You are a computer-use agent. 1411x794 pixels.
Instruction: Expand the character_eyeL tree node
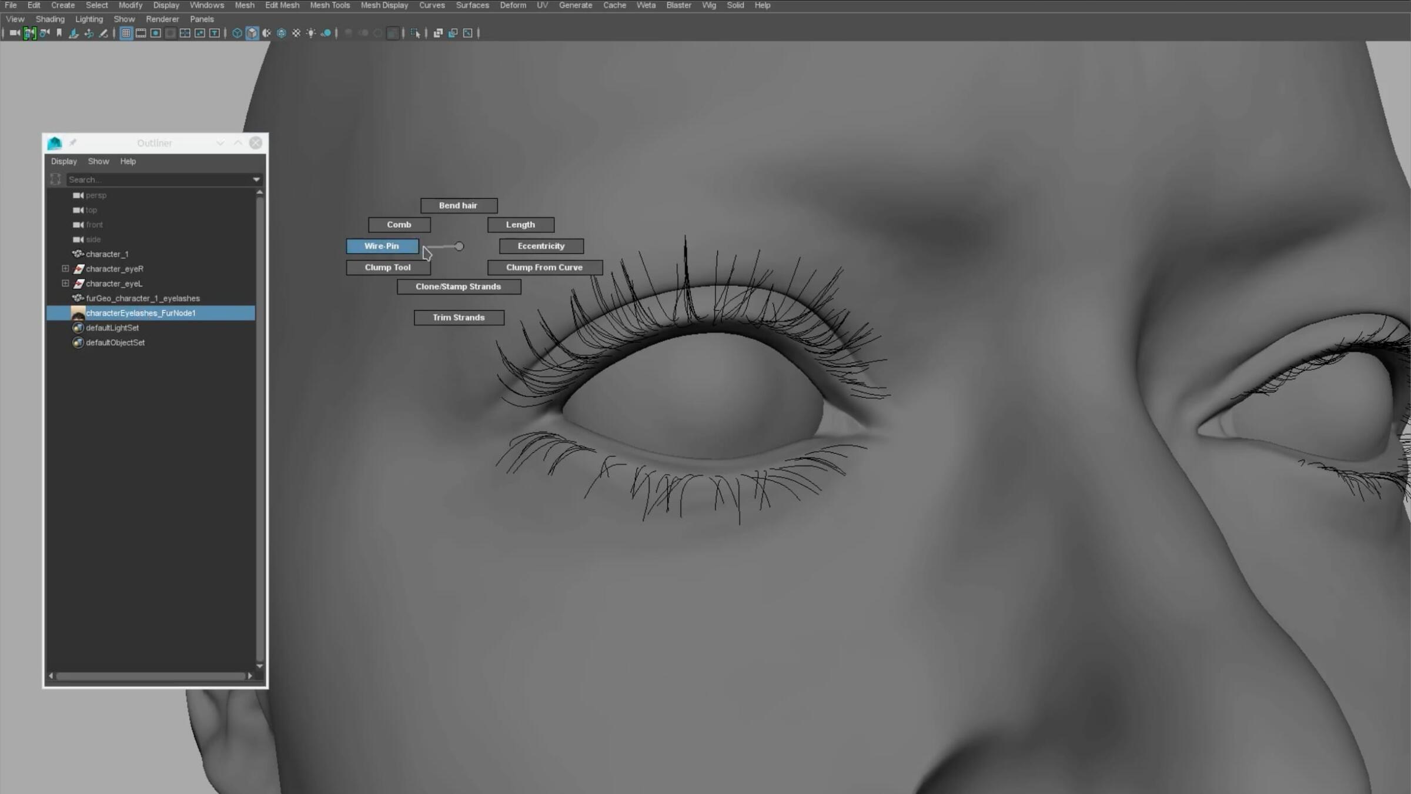[65, 283]
